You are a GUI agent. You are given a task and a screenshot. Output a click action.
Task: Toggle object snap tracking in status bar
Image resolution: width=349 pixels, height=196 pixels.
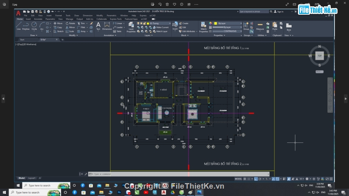[x=273, y=179]
